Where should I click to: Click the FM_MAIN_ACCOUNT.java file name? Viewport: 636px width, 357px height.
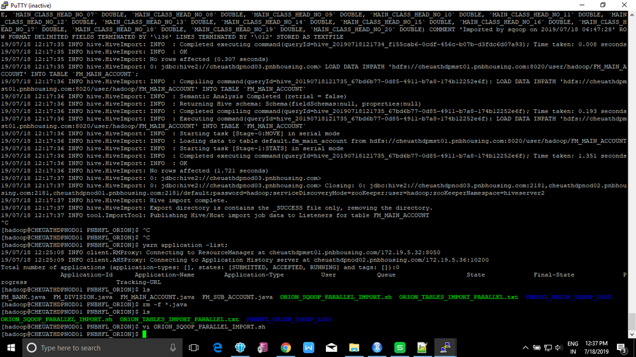(157, 297)
